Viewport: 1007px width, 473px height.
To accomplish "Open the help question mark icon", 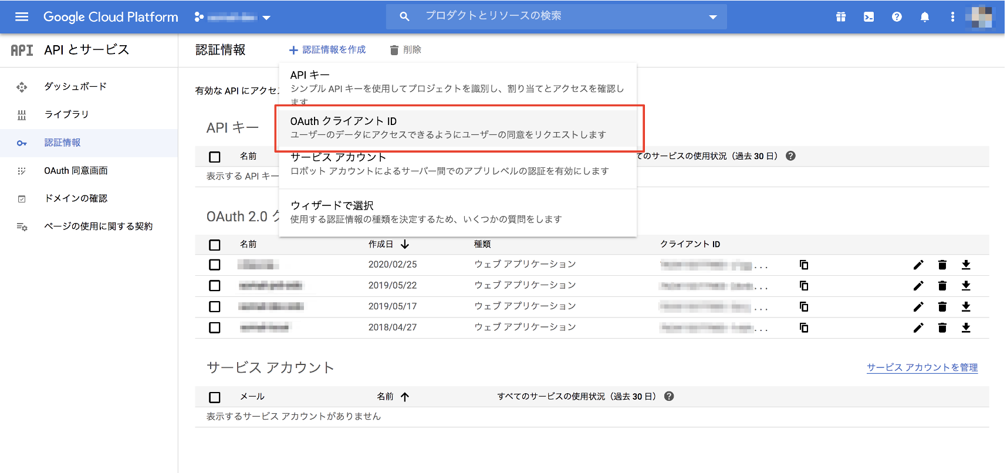I will [897, 17].
